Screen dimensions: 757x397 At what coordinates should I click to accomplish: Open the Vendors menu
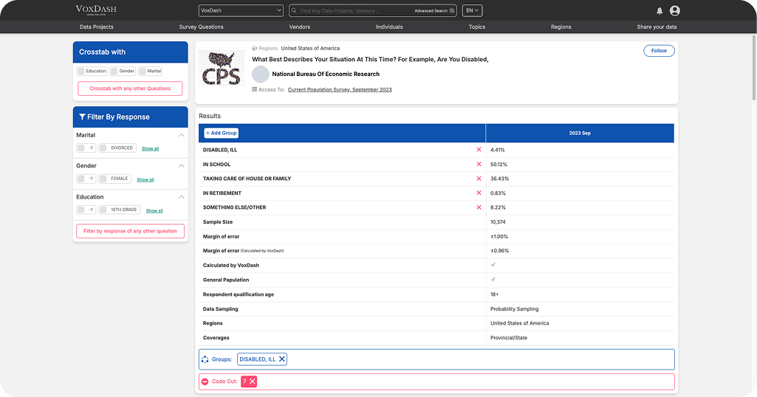point(300,27)
